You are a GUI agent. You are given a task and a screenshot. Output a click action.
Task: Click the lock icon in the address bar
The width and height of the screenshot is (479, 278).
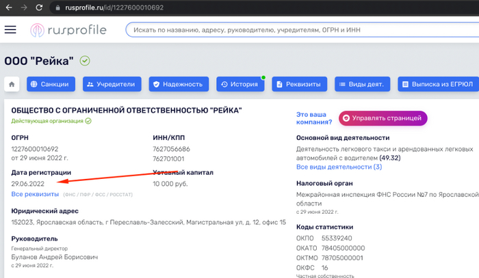coord(57,8)
